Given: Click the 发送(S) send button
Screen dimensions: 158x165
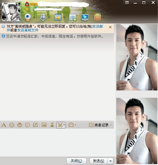Looking at the screenshot, I should pos(98,161).
